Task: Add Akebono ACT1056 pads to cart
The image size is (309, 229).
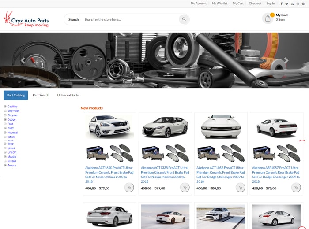Action: point(241,188)
